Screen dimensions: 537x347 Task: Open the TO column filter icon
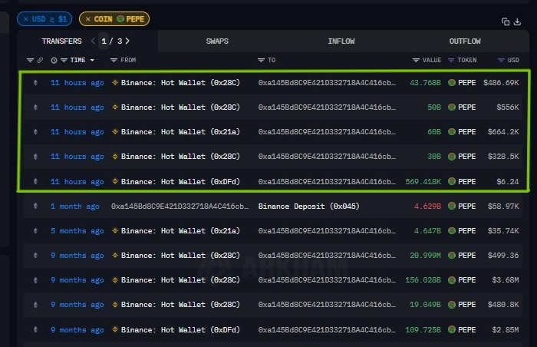tap(261, 60)
